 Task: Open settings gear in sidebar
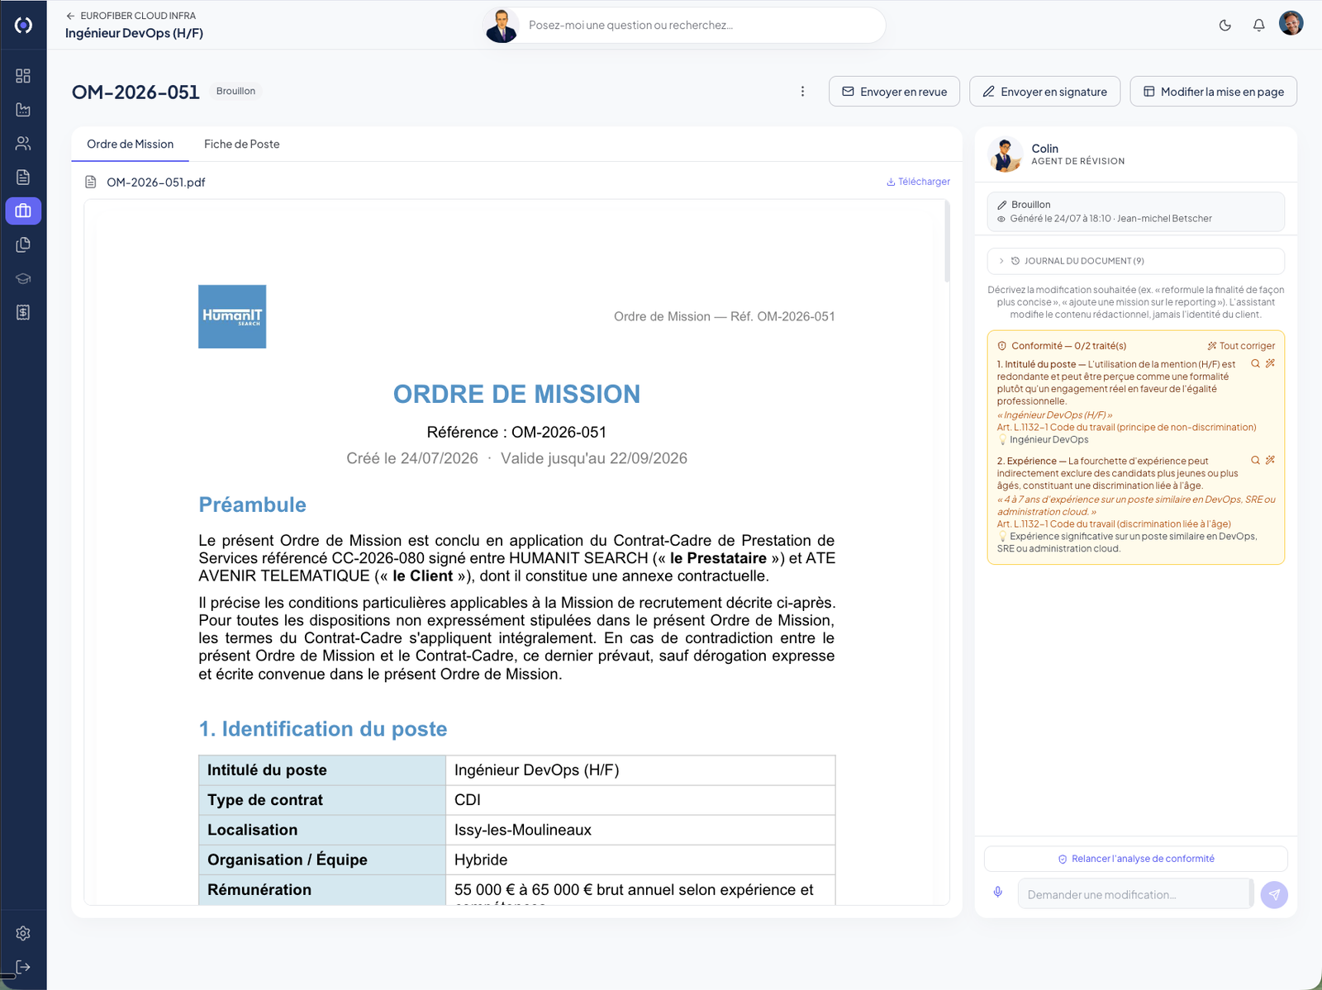pyautogui.click(x=23, y=933)
